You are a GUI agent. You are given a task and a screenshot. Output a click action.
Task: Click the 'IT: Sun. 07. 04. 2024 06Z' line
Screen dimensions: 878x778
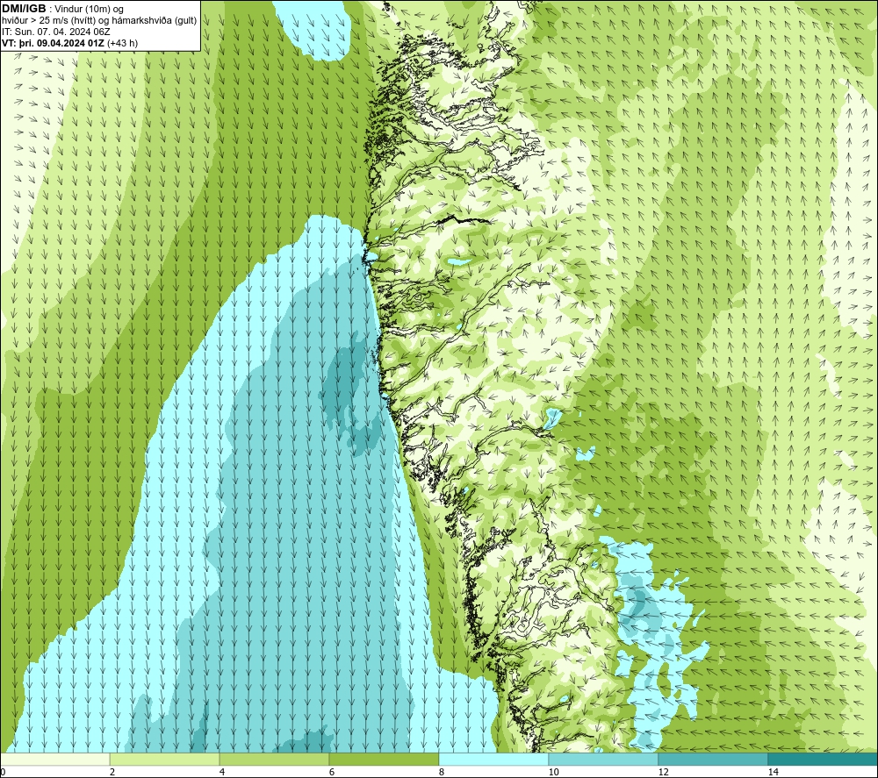pos(56,32)
